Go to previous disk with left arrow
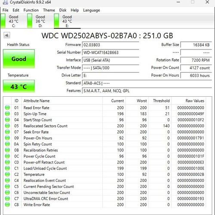 [x=7, y=35]
